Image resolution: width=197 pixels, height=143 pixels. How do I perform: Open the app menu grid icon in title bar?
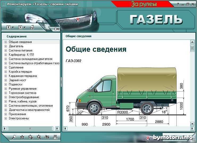(4, 4)
